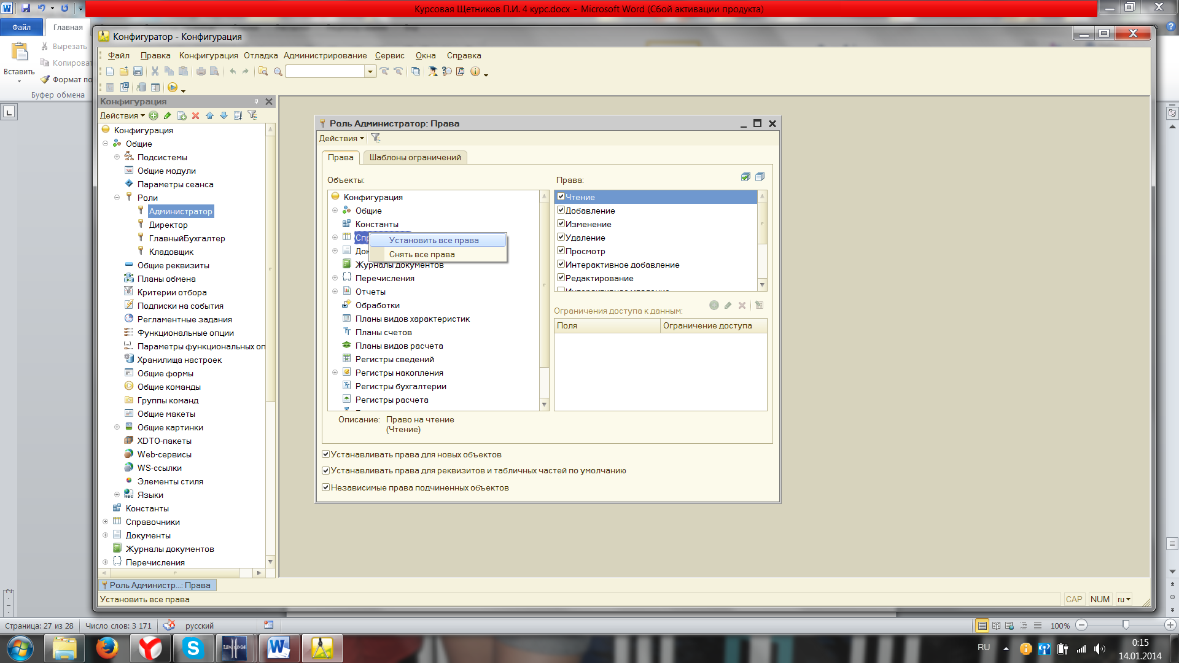Collapse the Роли node in the configuration tree
Viewport: 1179px width, 663px height.
[117, 198]
